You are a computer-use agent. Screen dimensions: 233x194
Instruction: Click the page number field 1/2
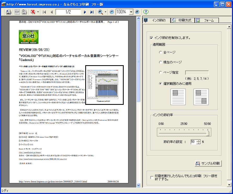click(68, 12)
